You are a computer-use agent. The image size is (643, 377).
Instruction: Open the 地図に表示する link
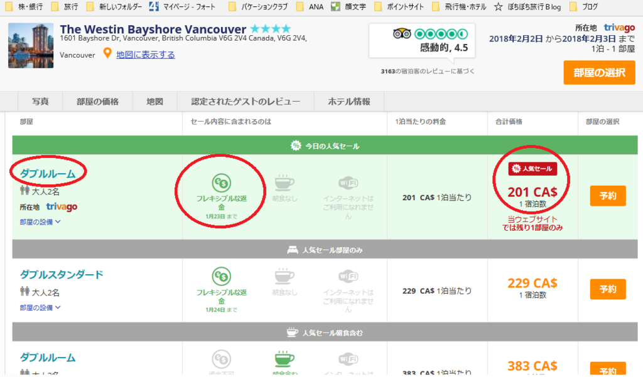(146, 55)
